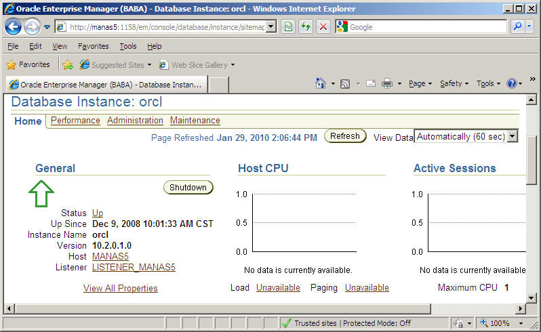Switch to the Performance tab

point(75,121)
